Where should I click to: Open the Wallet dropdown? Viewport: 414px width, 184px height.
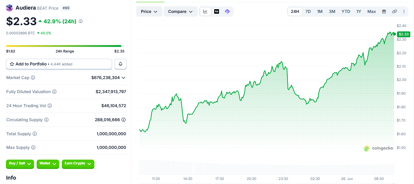(x=48, y=164)
